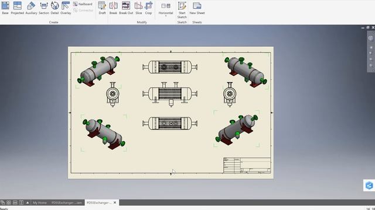This screenshot has width=375, height=210.
Task: Select the Break Out tool
Action: 126,8
